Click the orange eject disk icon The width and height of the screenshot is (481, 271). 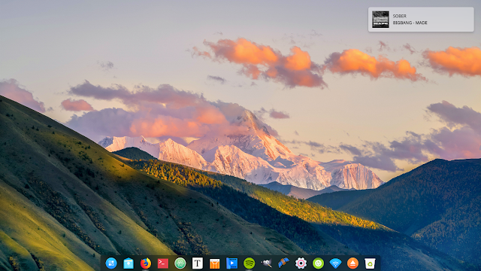pyautogui.click(x=352, y=263)
